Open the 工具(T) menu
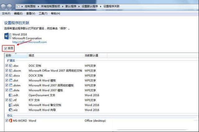Viewport: 199px width, 132px height. tap(43, 13)
